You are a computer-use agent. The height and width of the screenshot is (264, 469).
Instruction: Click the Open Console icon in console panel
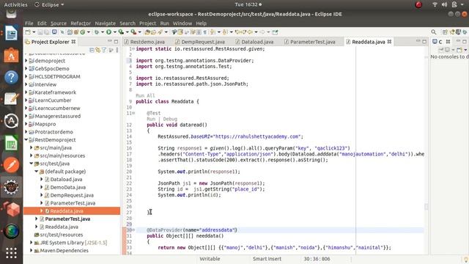click(x=459, y=50)
